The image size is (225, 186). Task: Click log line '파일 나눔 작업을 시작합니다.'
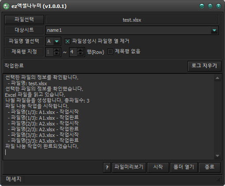[x=37, y=106]
